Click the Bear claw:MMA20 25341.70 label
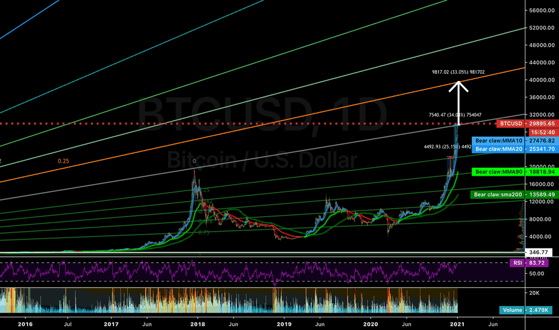This screenshot has width=559, height=330. pyautogui.click(x=515, y=149)
